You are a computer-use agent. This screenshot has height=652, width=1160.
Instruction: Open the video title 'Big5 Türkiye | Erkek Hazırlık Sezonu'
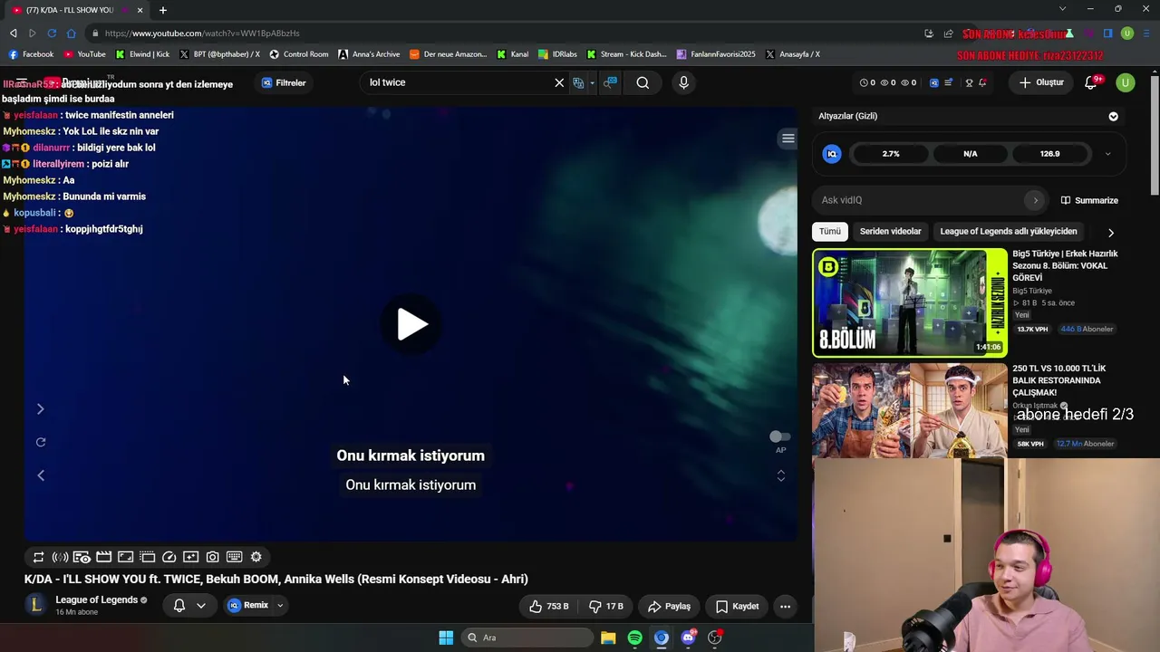[x=1065, y=265]
